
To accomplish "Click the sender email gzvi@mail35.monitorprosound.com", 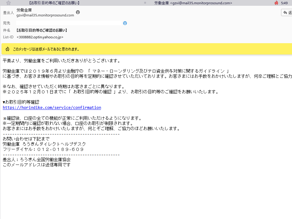I will (x=45, y=15).
